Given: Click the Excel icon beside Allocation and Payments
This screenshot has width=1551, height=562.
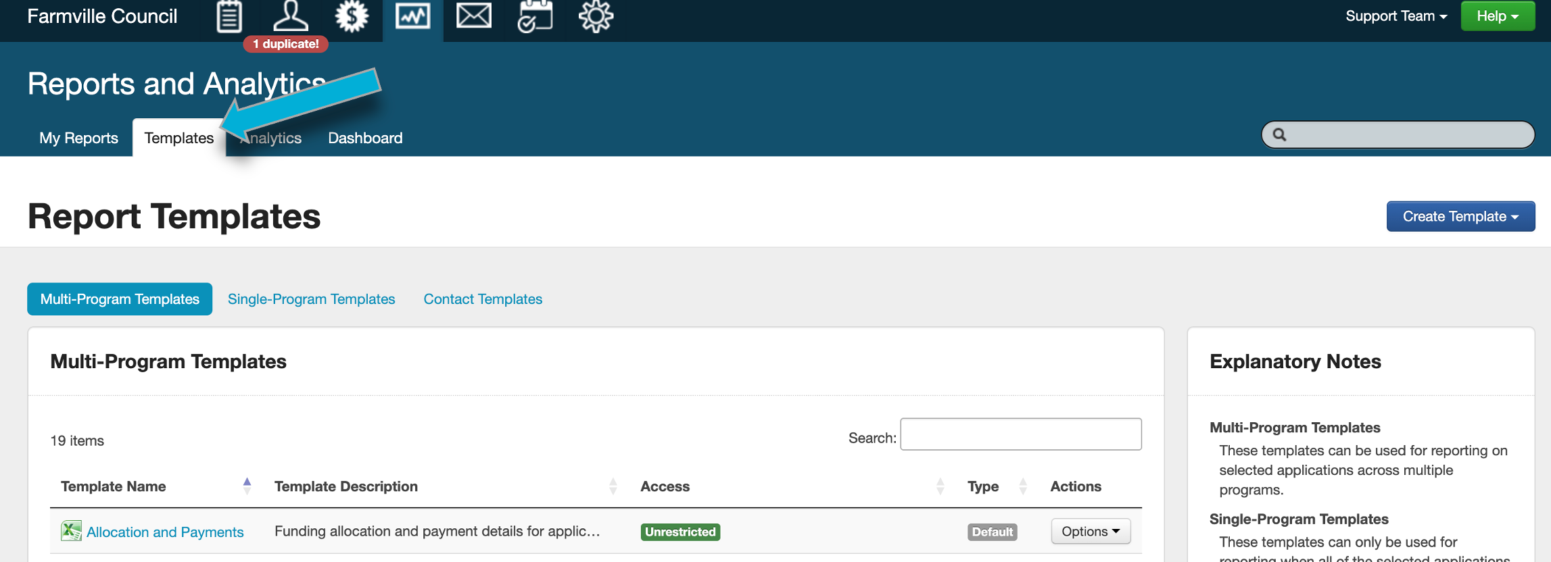Looking at the screenshot, I should (x=71, y=531).
